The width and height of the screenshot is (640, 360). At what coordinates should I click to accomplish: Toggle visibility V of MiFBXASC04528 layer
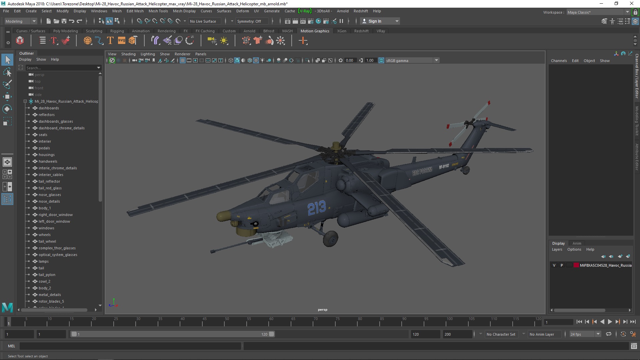click(x=554, y=265)
